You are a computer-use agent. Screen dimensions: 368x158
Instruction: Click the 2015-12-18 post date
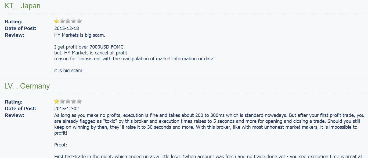[x=66, y=28]
